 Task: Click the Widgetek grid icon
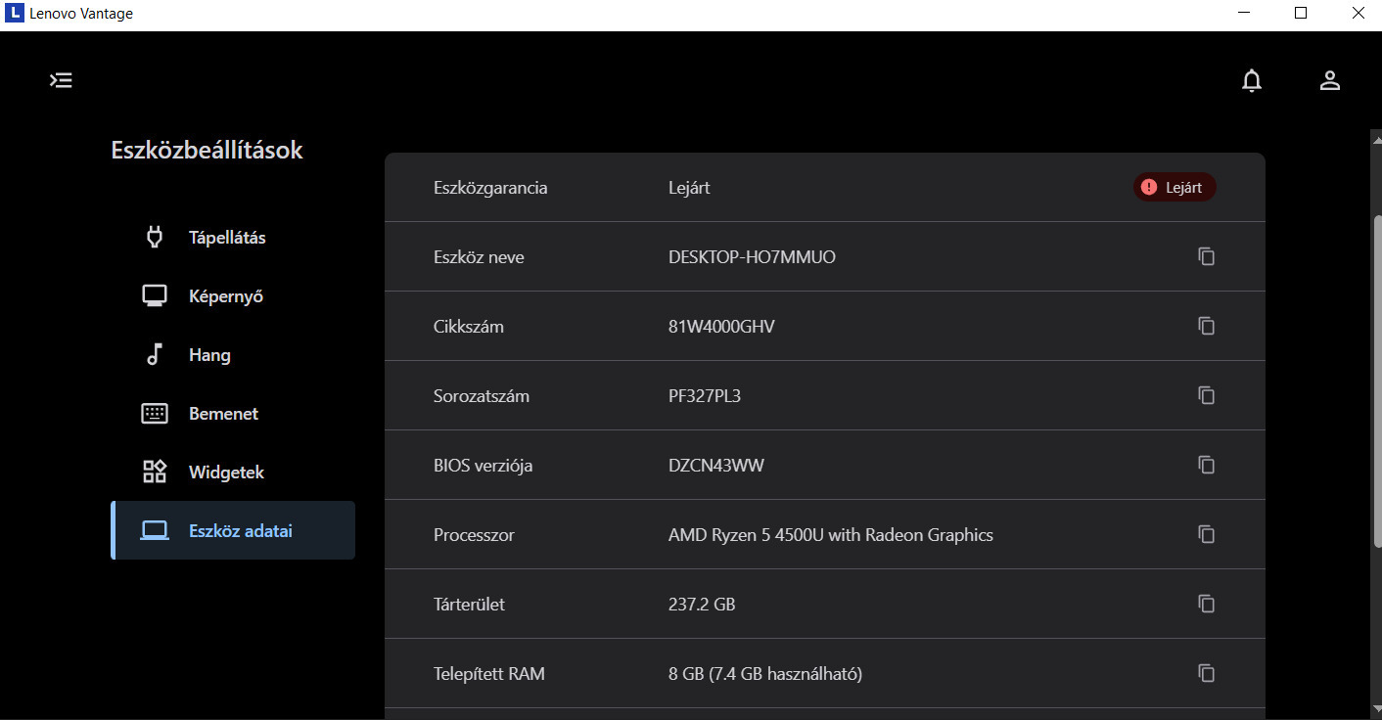point(155,472)
